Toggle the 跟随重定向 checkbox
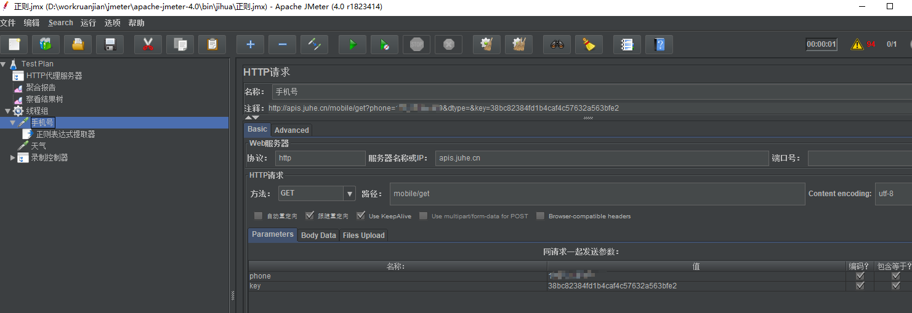Screen dimensions: 912x313 [x=309, y=216]
